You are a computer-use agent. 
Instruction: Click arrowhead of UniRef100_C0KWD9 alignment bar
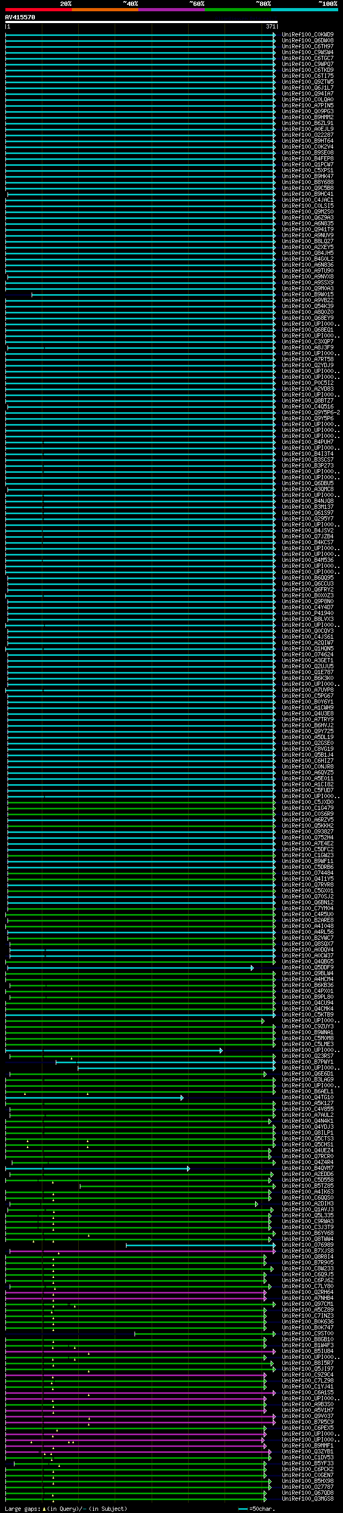point(274,35)
